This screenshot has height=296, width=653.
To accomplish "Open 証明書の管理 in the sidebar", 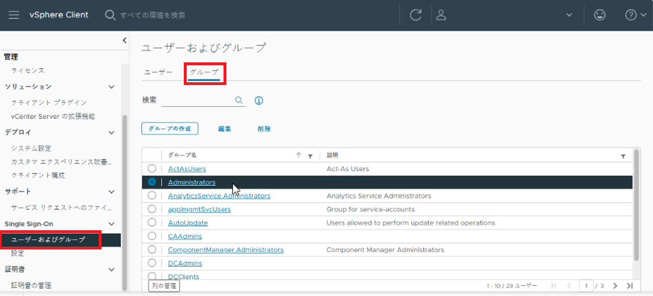I will tap(32, 286).
